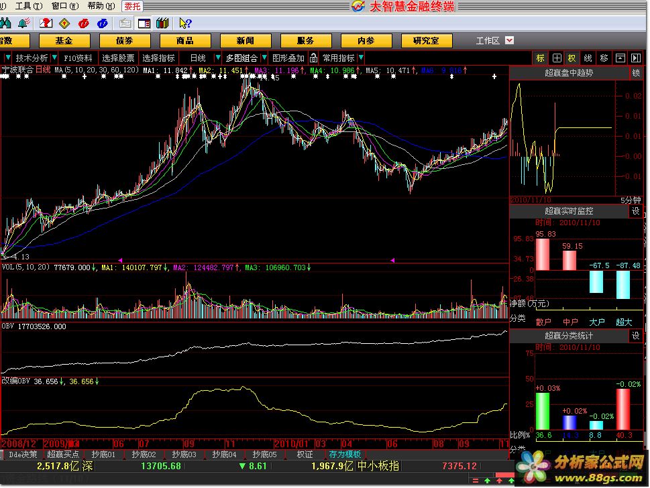Screen dimensions: 650x488
Task: Open the 新闻 section
Action: pyautogui.click(x=246, y=41)
